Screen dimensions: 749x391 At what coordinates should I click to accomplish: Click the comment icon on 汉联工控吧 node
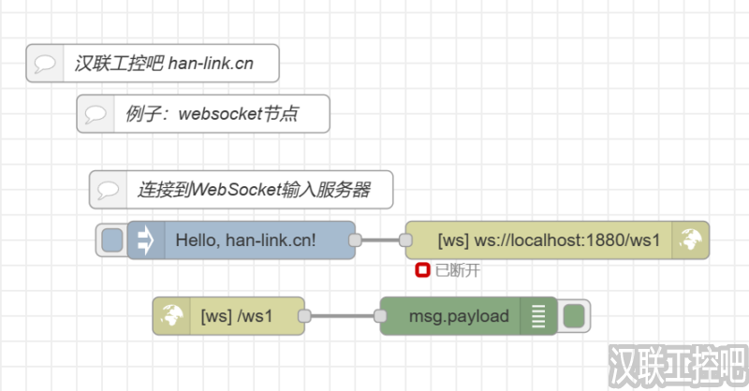(44, 64)
